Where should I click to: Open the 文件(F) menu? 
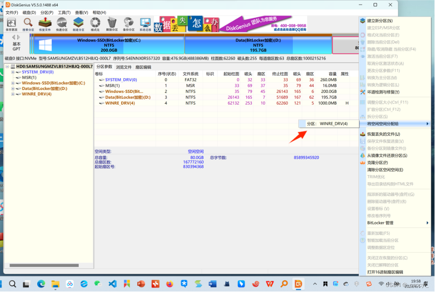coord(12,12)
